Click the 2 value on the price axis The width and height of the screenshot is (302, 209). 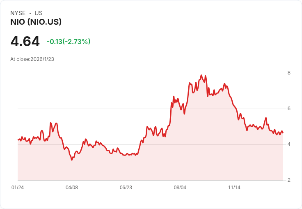point(289,180)
